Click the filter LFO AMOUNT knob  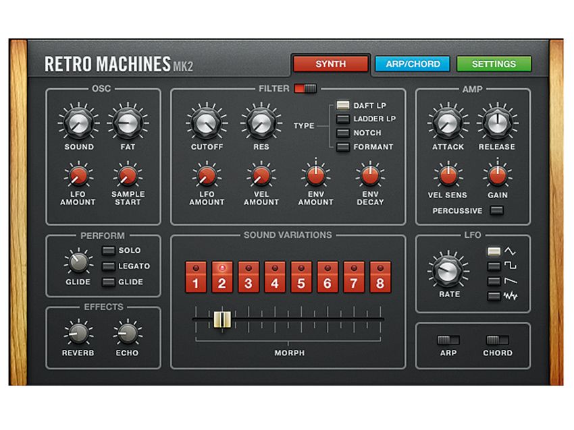[x=207, y=176]
